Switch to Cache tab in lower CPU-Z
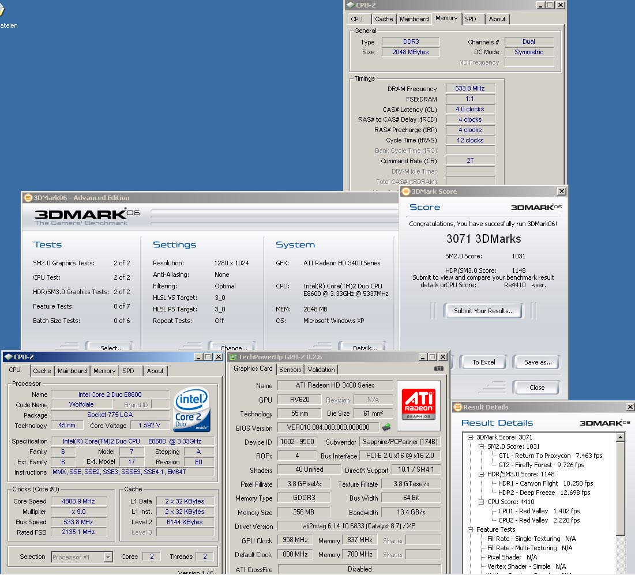 42,370
